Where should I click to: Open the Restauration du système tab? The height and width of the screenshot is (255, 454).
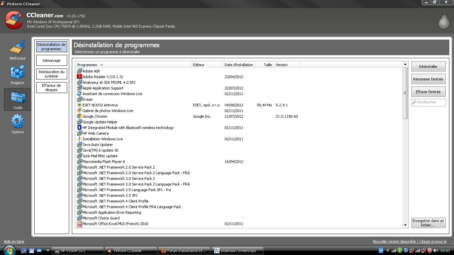tap(52, 74)
